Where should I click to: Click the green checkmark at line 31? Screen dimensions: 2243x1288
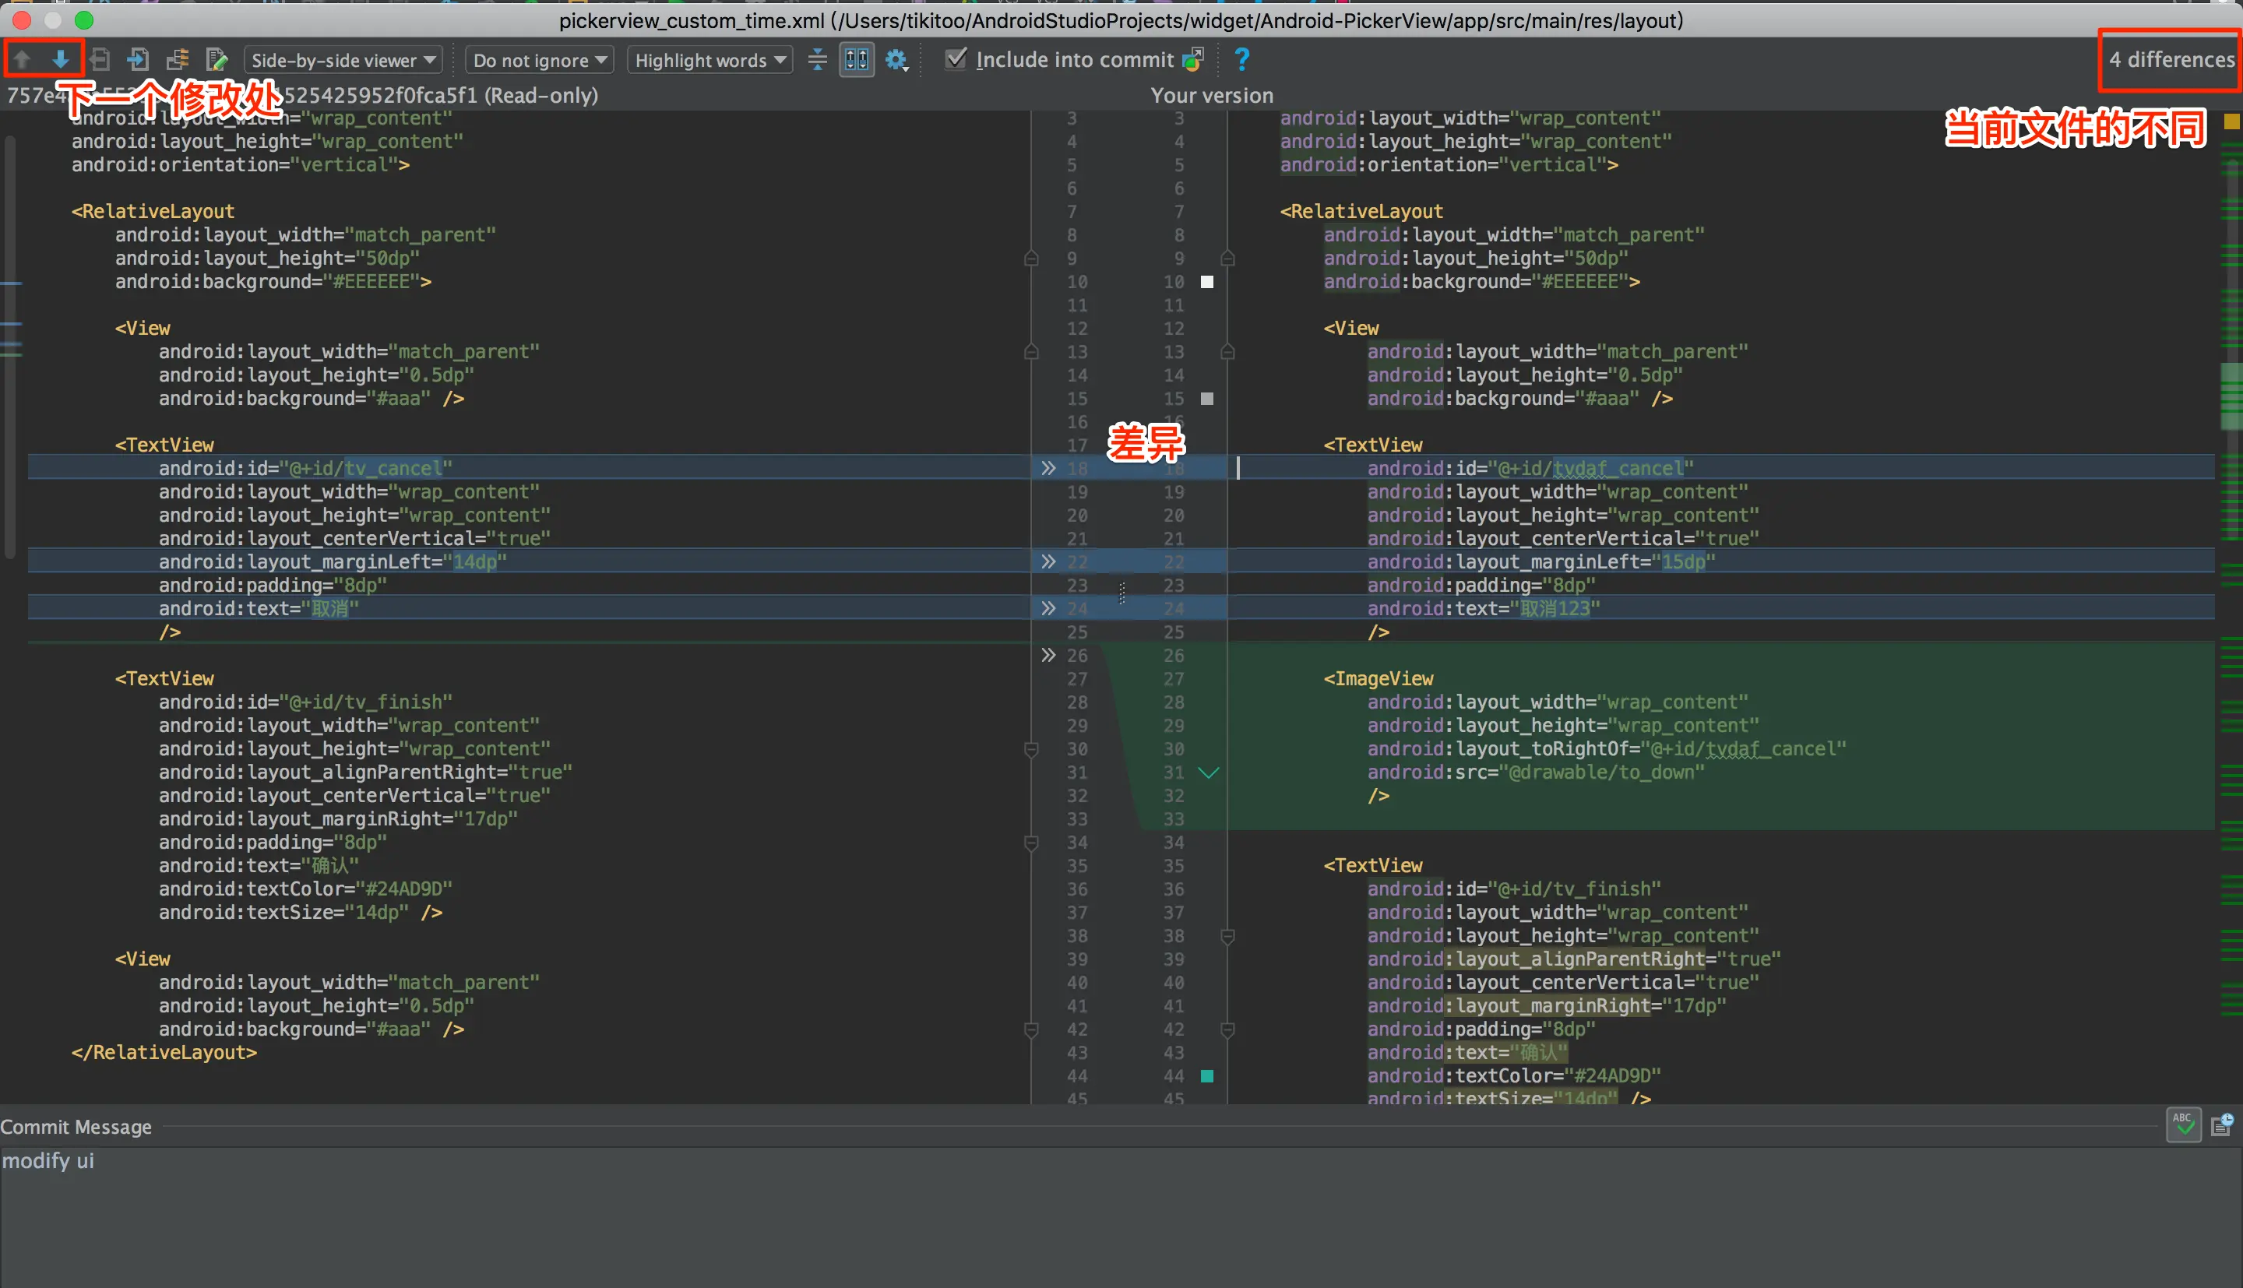(x=1208, y=772)
